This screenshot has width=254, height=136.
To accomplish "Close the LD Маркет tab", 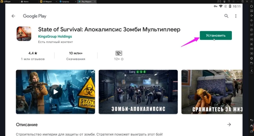I will click(x=56, y=2).
